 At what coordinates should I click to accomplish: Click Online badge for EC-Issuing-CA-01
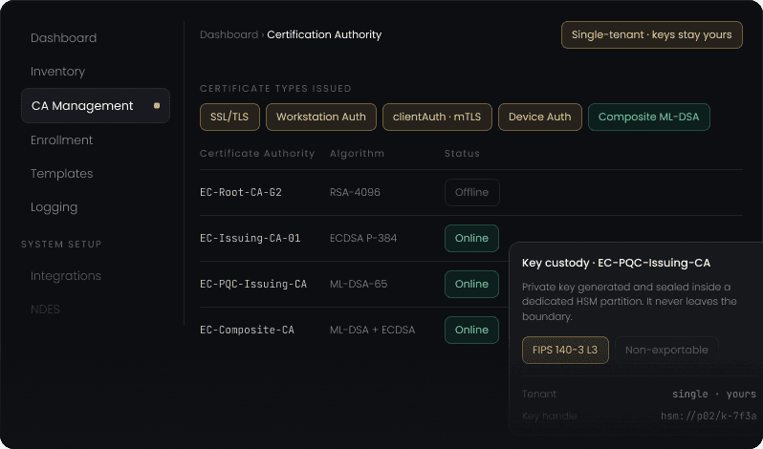point(471,238)
